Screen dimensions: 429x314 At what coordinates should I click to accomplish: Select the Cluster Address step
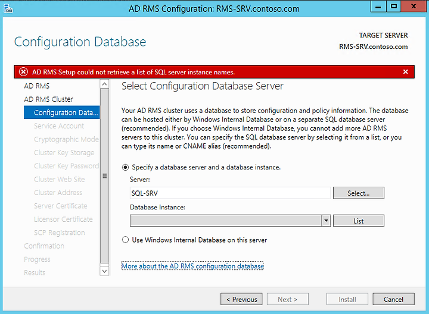[58, 193]
